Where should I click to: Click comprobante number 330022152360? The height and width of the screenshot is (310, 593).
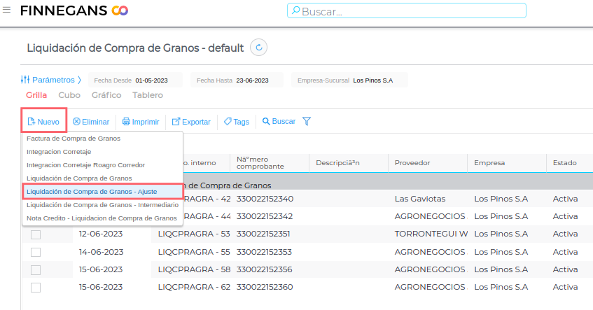click(265, 288)
